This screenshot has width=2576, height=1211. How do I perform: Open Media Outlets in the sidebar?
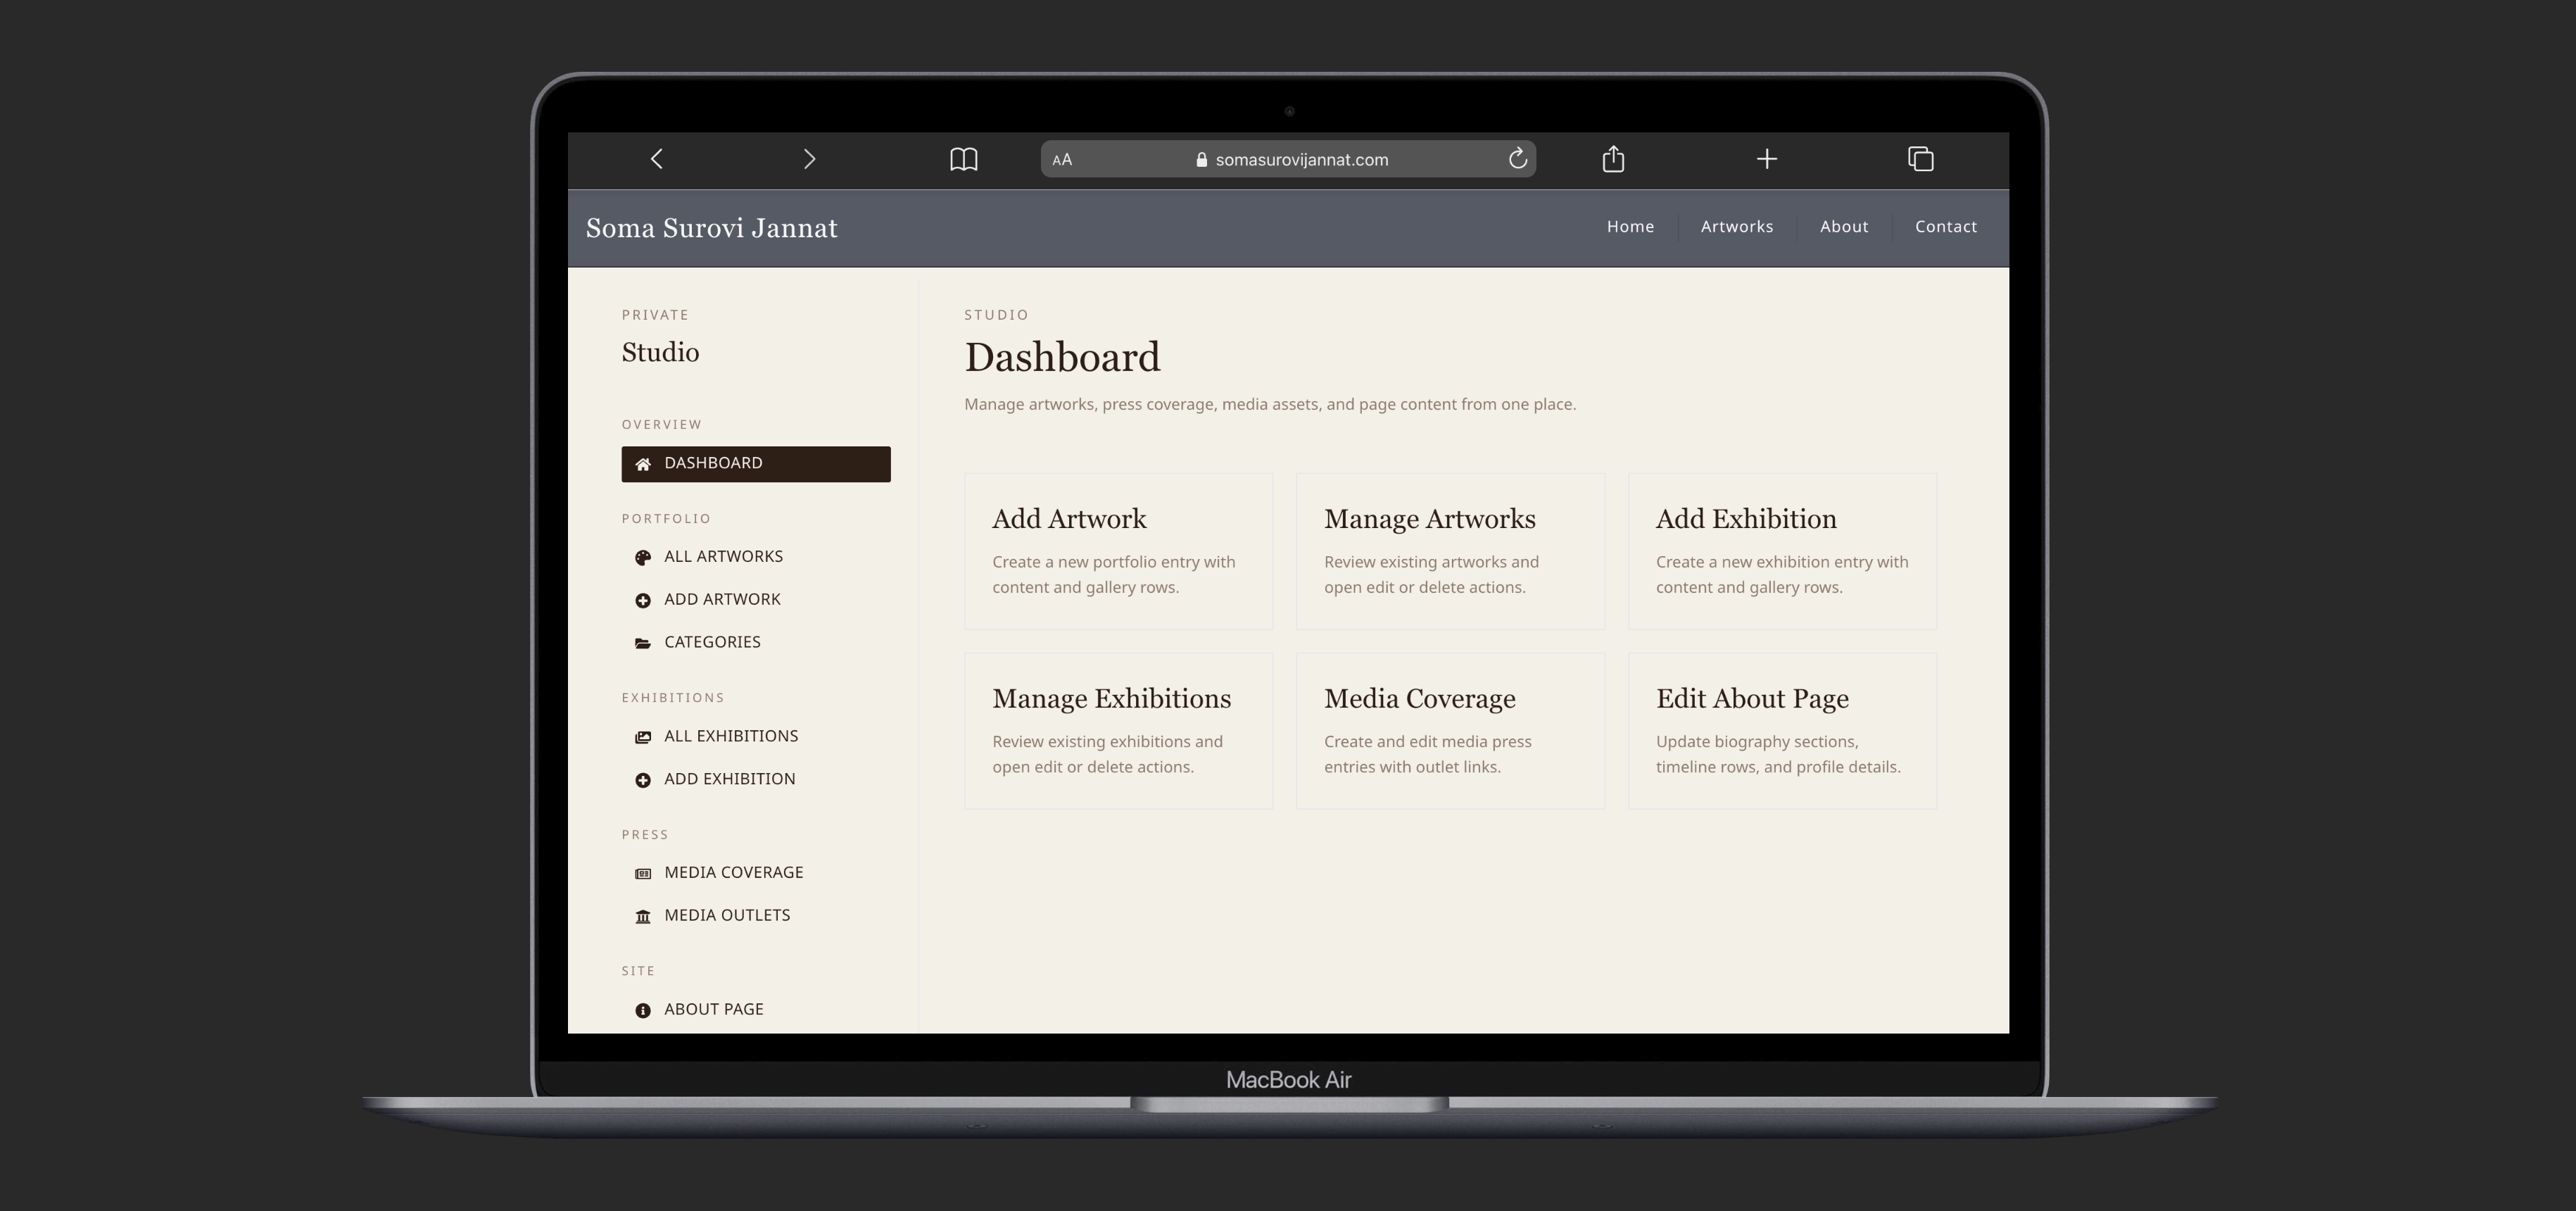(x=726, y=916)
